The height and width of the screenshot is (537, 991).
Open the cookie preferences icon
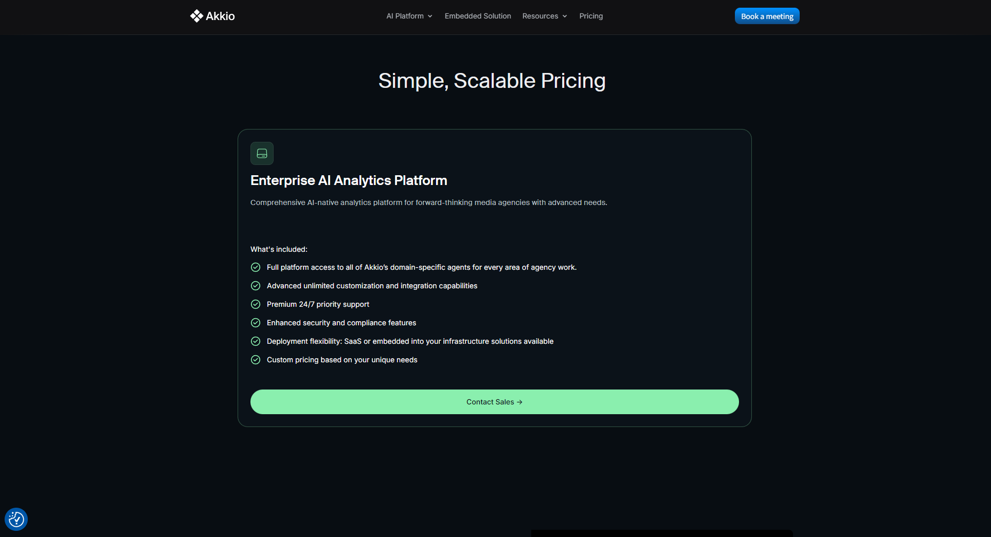tap(16, 520)
